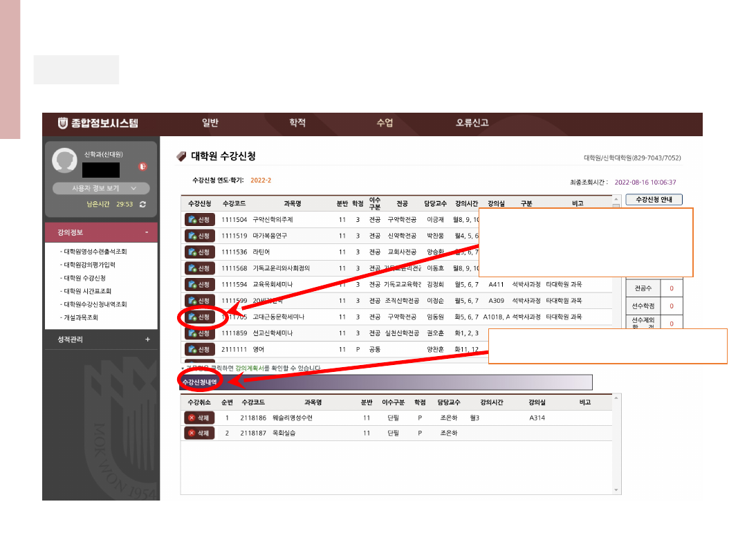The height and width of the screenshot is (560, 747).
Task: Click the 순번 column header in enrolled list
Action: 228,402
